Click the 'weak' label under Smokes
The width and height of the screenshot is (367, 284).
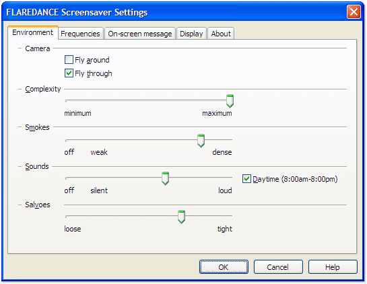click(x=99, y=152)
